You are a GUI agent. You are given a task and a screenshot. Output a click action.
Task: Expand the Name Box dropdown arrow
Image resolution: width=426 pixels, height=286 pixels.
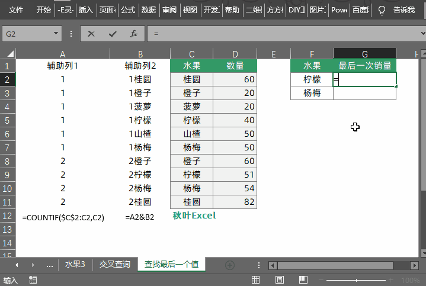pyautogui.click(x=56, y=34)
